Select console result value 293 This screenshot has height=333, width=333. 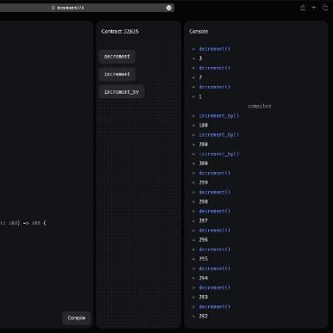[x=203, y=297]
